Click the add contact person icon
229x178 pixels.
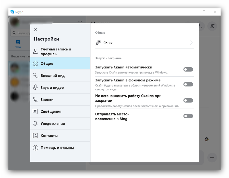[x=212, y=26]
